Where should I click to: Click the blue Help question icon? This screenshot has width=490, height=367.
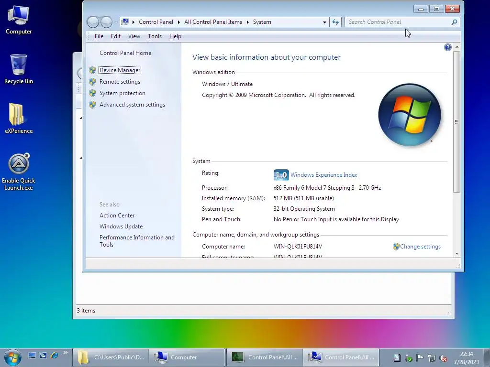click(x=447, y=47)
